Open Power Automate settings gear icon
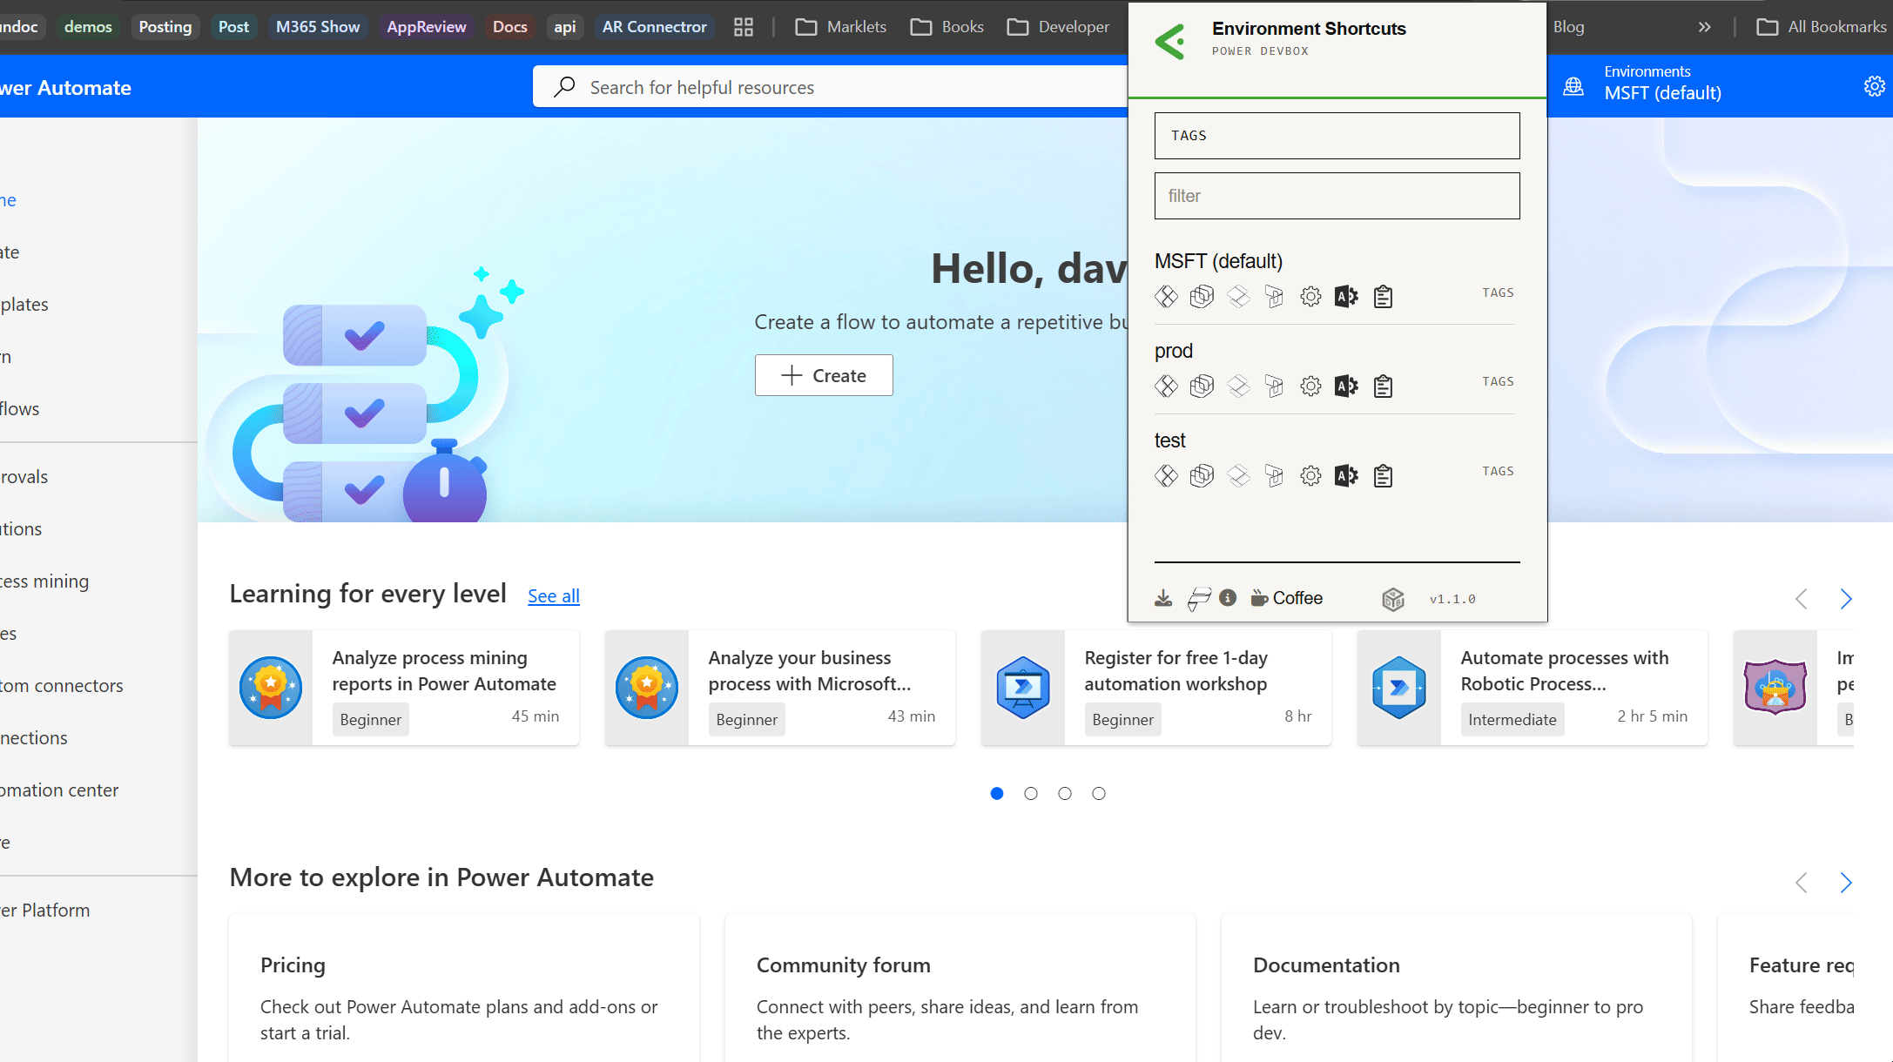 pos(1875,86)
